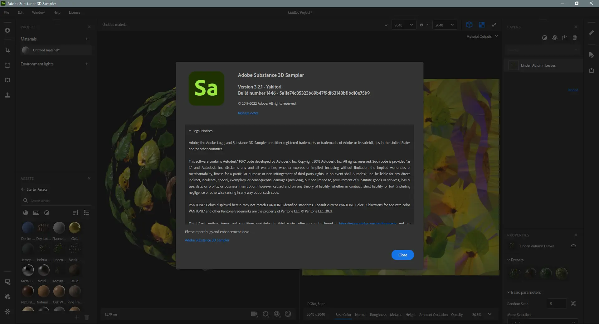This screenshot has width=599, height=324.
Task: Select the Denim material thumbnail
Action: click(x=28, y=228)
